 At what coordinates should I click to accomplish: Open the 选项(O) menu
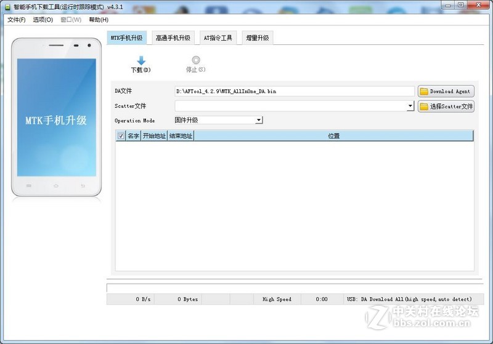pos(43,20)
